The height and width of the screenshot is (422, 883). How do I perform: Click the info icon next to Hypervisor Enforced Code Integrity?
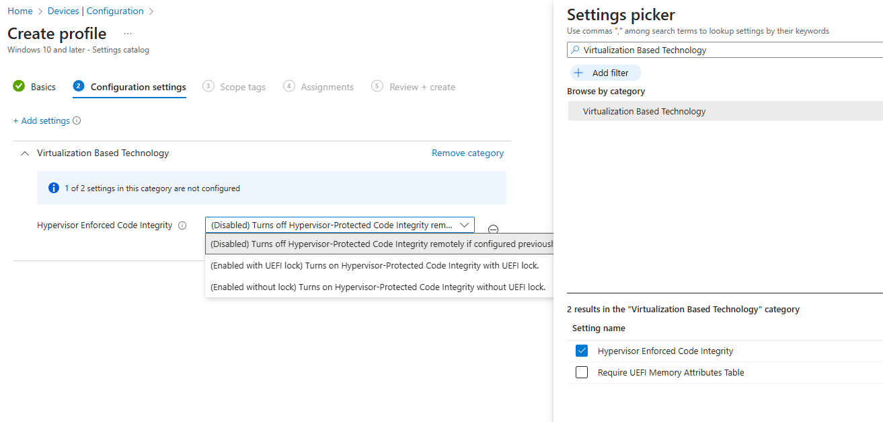[182, 225]
